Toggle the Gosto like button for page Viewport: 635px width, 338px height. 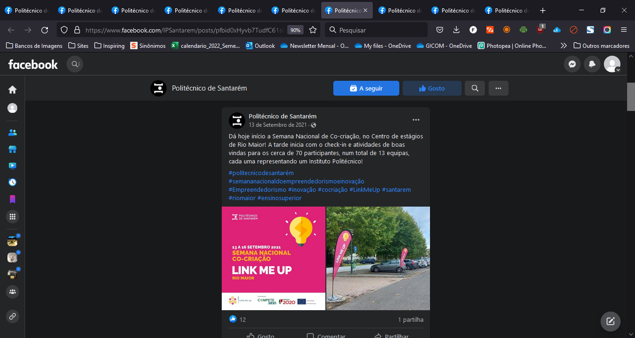(x=432, y=88)
